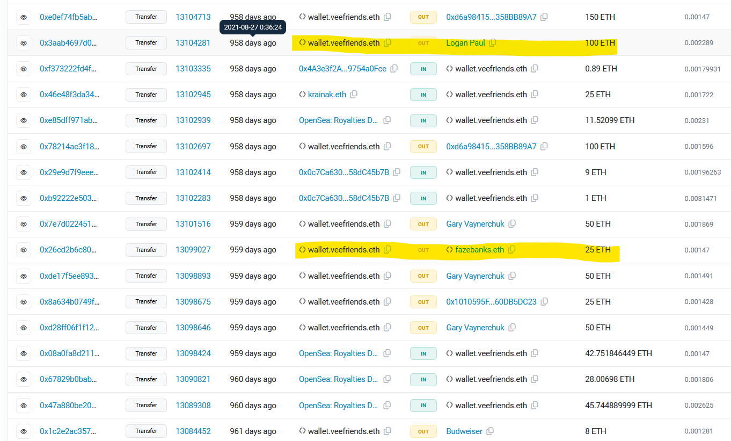The image size is (731, 441).
Task: Click the OUT badge in the 150 ETH row
Action: point(423,17)
